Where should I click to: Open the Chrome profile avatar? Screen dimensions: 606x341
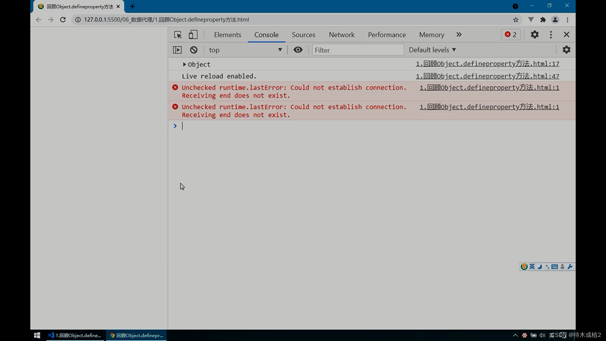pyautogui.click(x=555, y=20)
